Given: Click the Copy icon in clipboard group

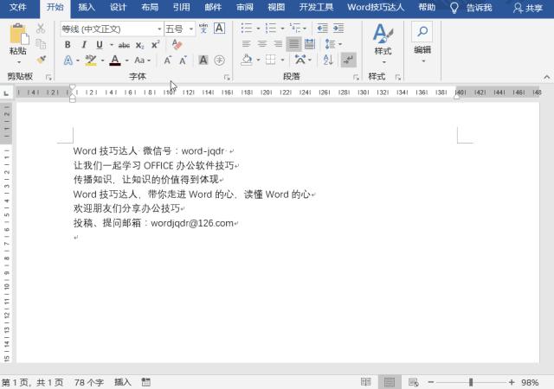Looking at the screenshot, I should pyautogui.click(x=41, y=44).
